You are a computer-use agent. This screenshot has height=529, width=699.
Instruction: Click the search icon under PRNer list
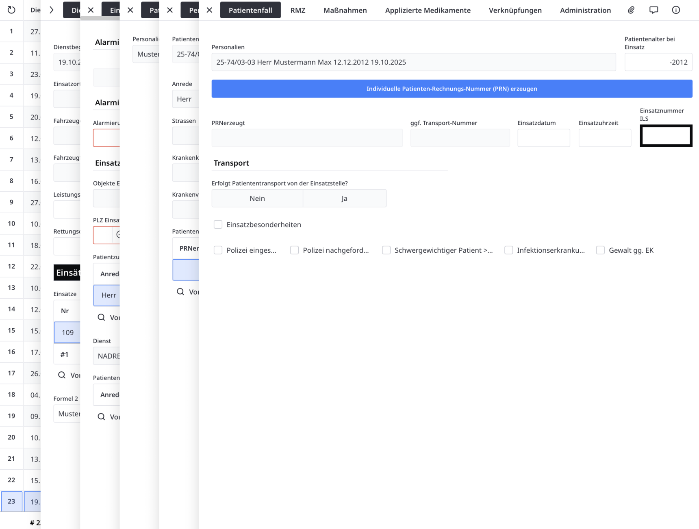(x=180, y=292)
